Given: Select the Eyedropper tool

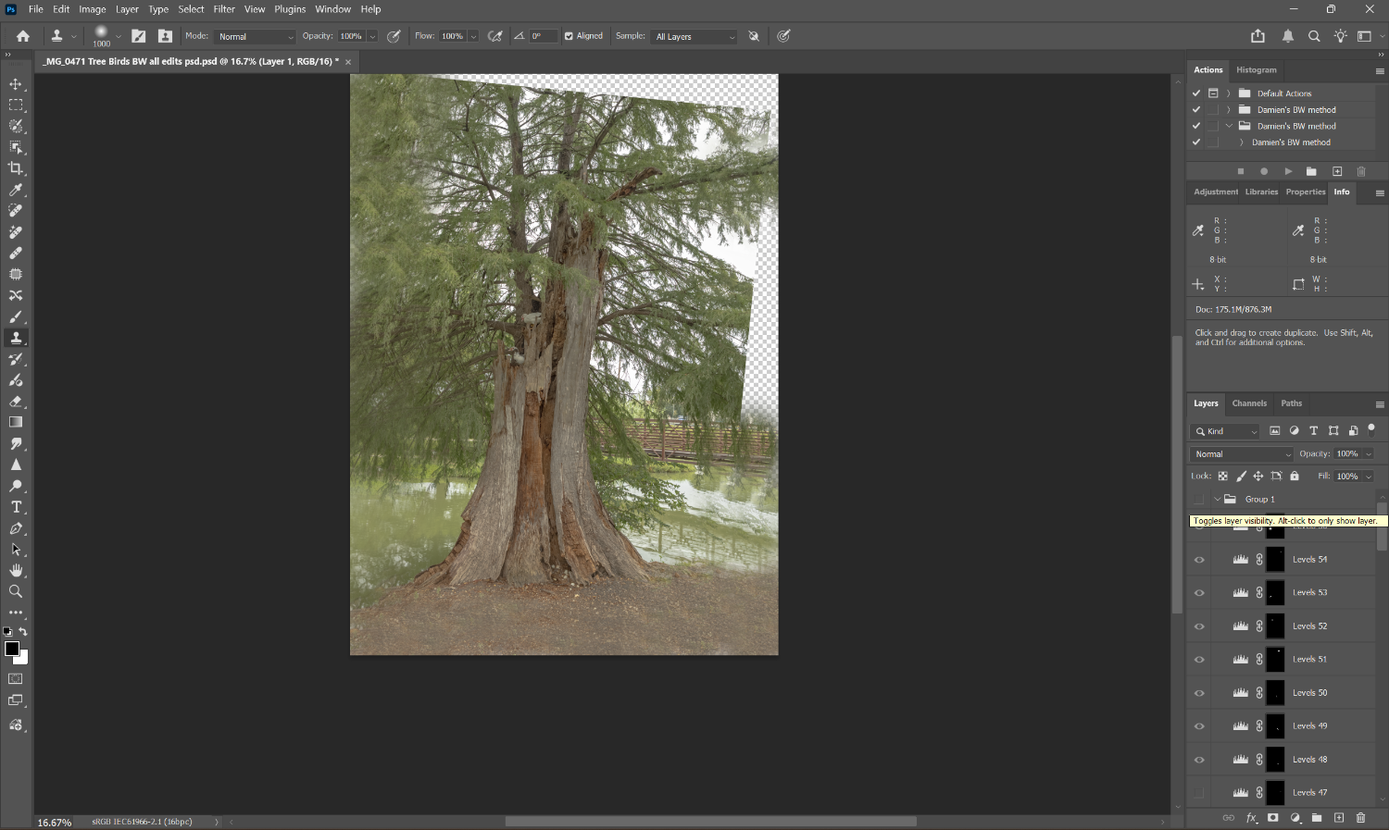Looking at the screenshot, I should click(16, 190).
